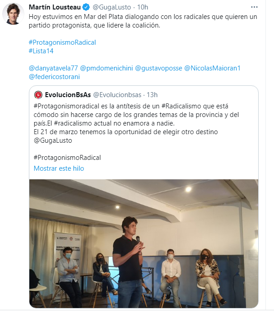Click the @Evolucionbsas handle
The image size is (274, 313).
117,95
